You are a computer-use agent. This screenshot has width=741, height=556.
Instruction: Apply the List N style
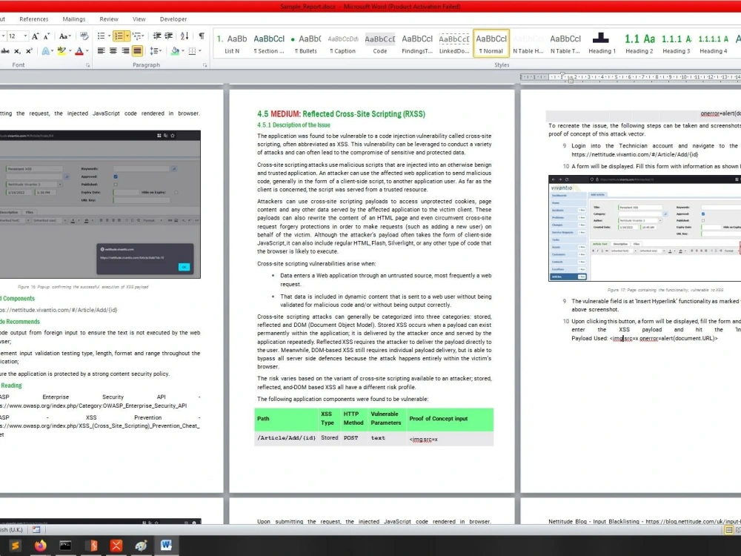[x=231, y=44]
